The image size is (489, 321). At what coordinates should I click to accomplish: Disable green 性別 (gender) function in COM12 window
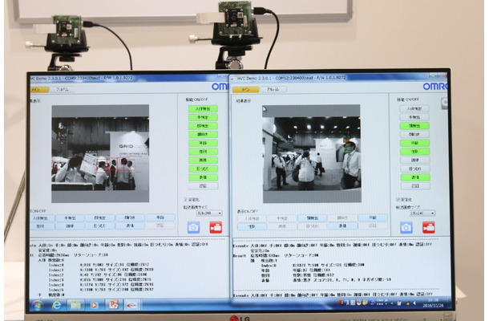(x=414, y=152)
